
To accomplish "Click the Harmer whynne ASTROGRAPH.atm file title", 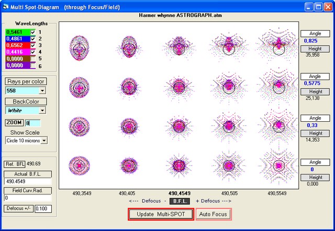I will (180, 15).
